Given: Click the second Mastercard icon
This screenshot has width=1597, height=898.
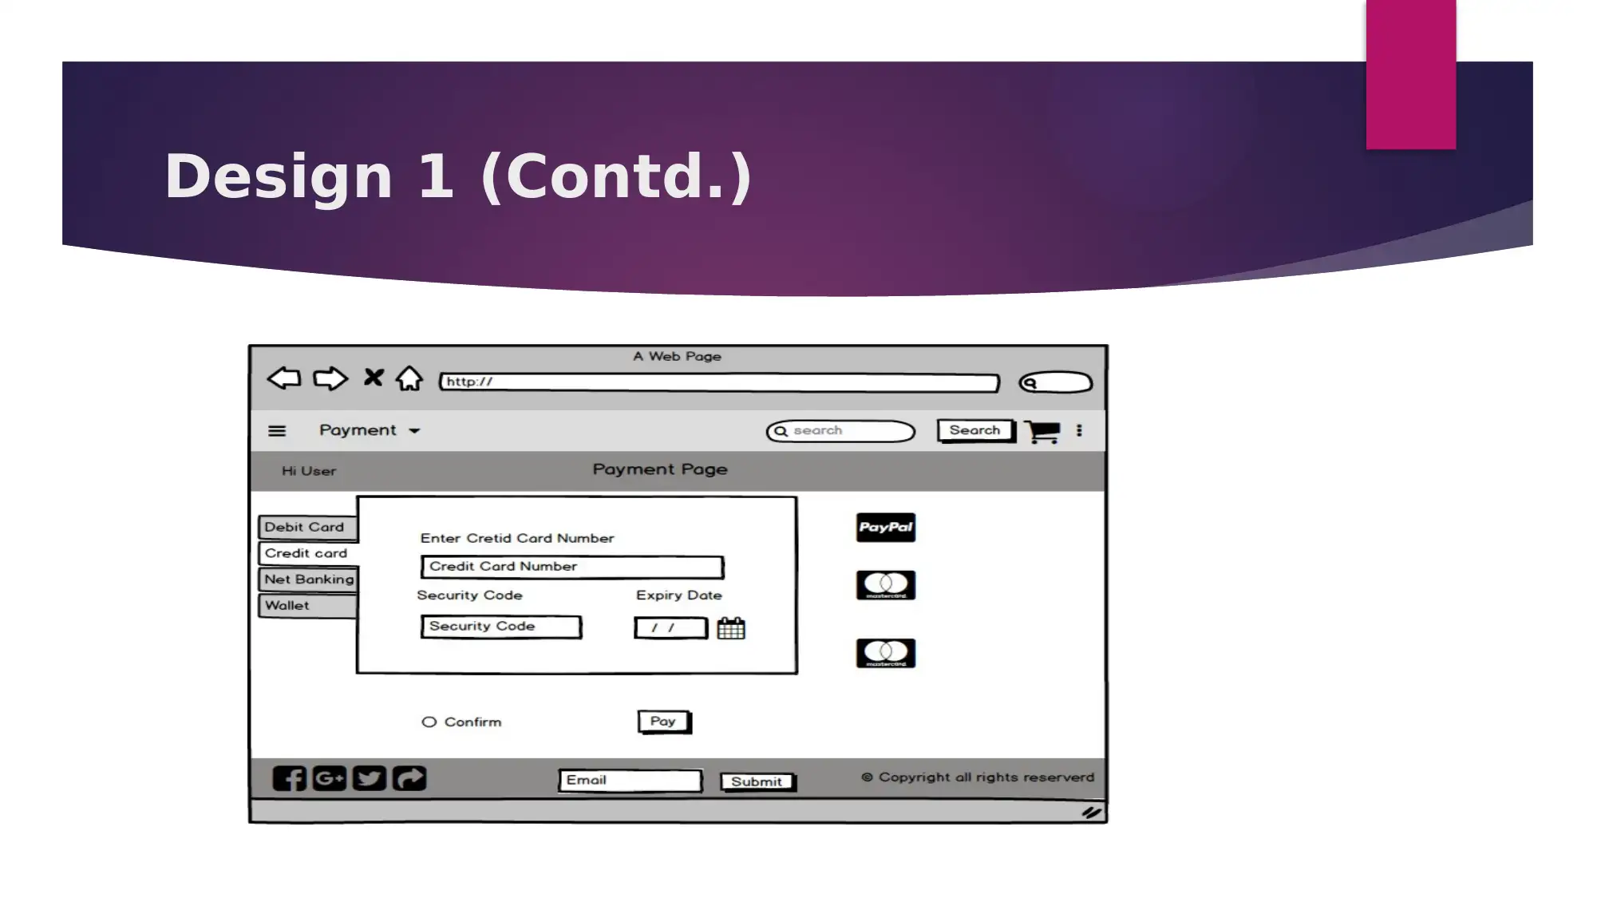Looking at the screenshot, I should pos(885,652).
